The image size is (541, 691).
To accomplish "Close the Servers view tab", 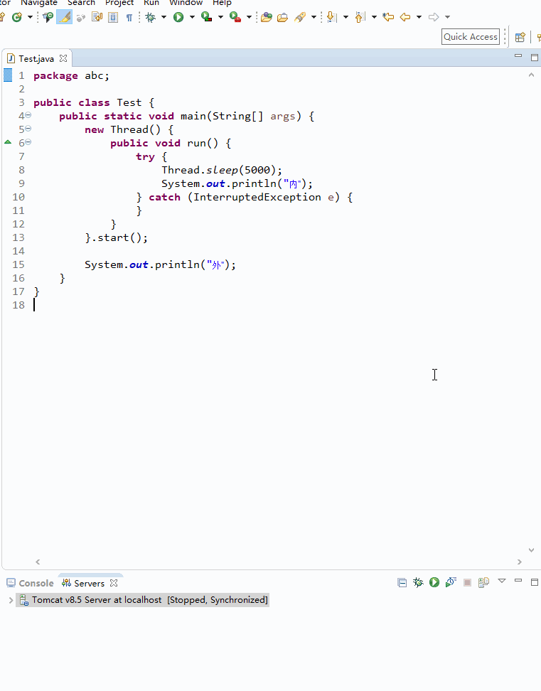I will click(114, 583).
